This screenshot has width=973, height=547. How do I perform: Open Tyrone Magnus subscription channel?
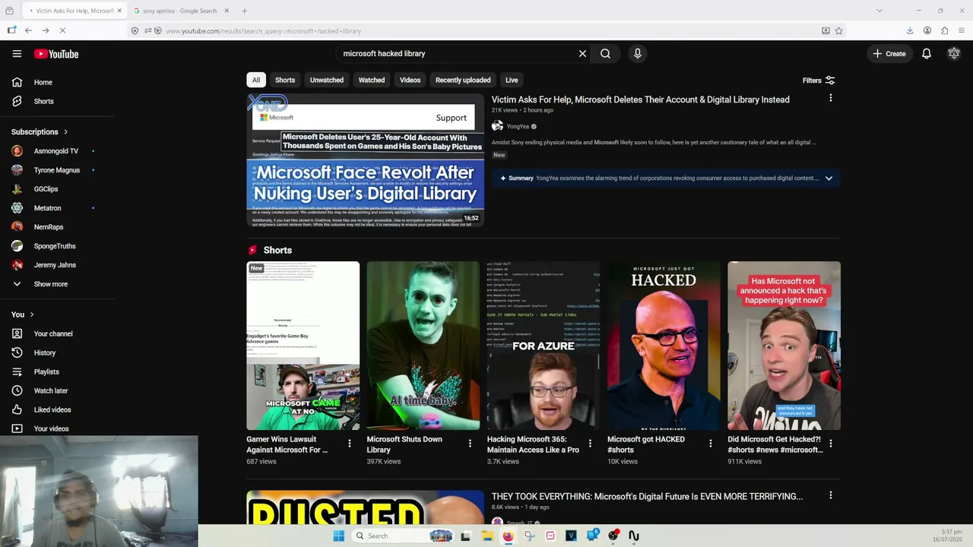[x=57, y=170]
